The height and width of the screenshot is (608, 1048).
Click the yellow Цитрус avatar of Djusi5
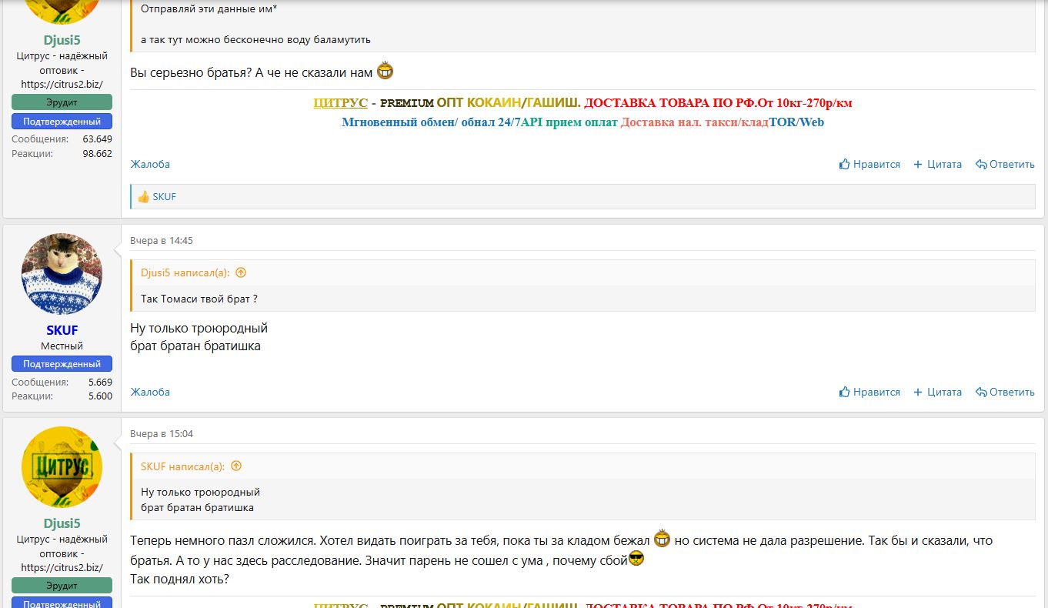click(62, 467)
